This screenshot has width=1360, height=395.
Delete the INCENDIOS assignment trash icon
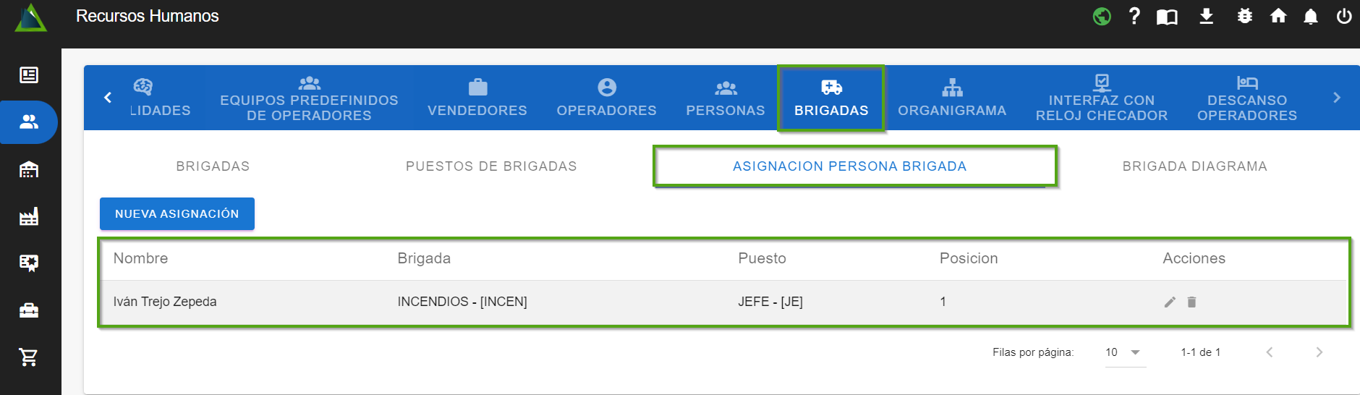[x=1191, y=302]
